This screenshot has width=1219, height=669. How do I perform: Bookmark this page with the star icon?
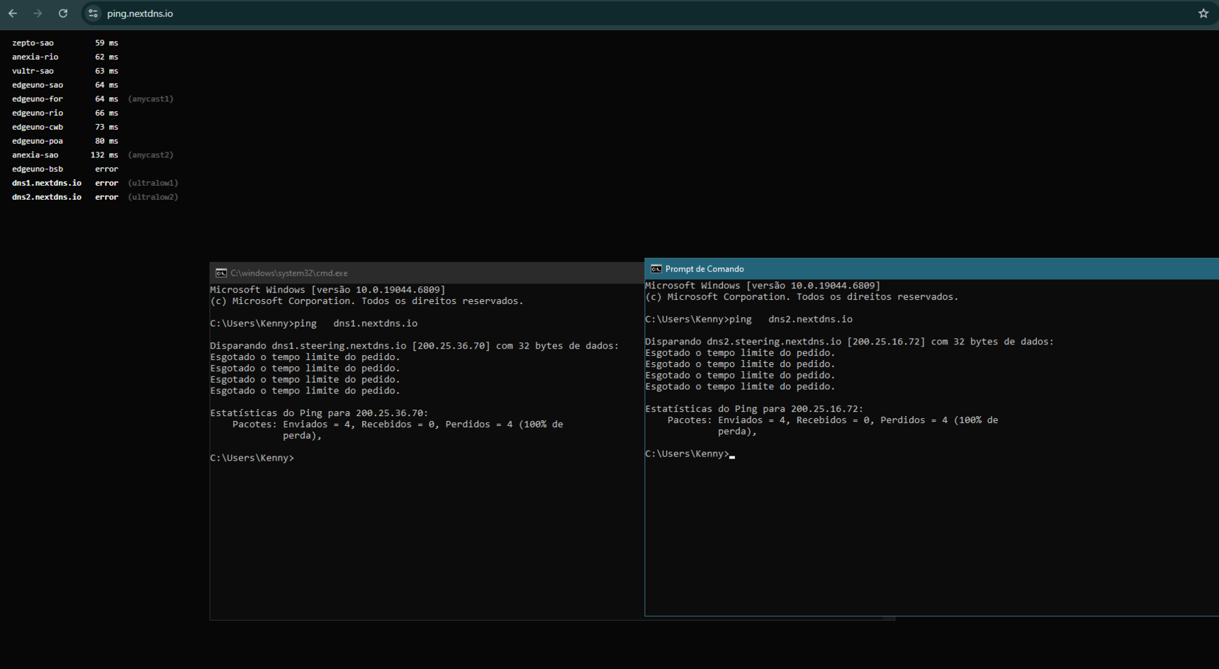(1203, 13)
